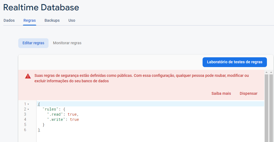The width and height of the screenshot is (274, 142).
Task: Click the ".write" key on line 4
Action: coord(56,119)
